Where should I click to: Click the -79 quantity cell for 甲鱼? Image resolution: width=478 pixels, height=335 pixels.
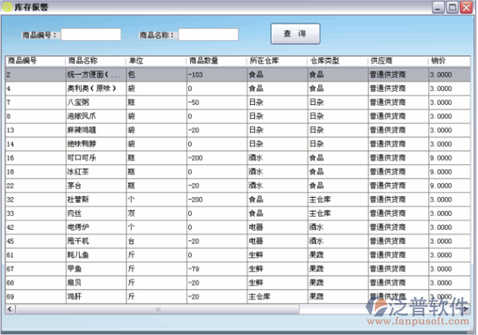(x=217, y=269)
